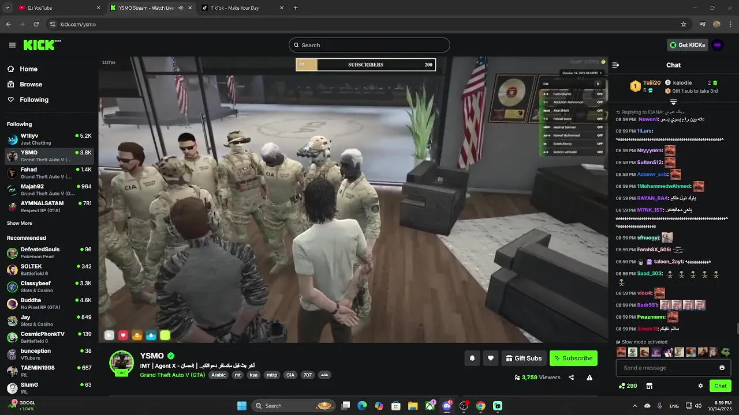This screenshot has height=415, width=739.
Task: Click the report warning triangle icon
Action: (x=589, y=378)
